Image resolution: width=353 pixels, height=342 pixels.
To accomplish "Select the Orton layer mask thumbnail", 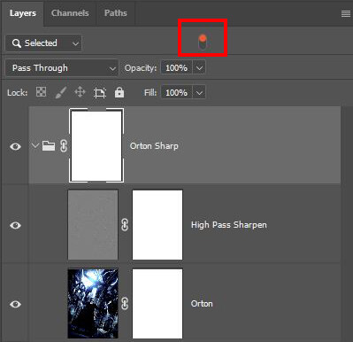I will [x=157, y=303].
